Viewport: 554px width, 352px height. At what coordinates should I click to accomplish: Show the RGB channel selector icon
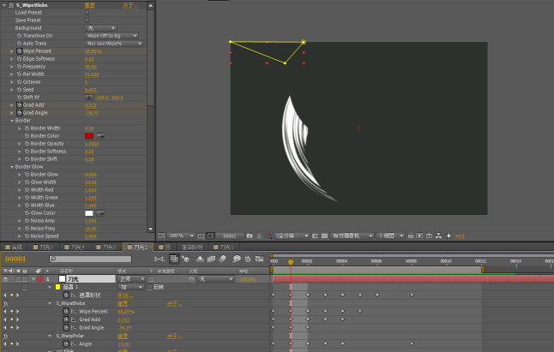(268, 236)
